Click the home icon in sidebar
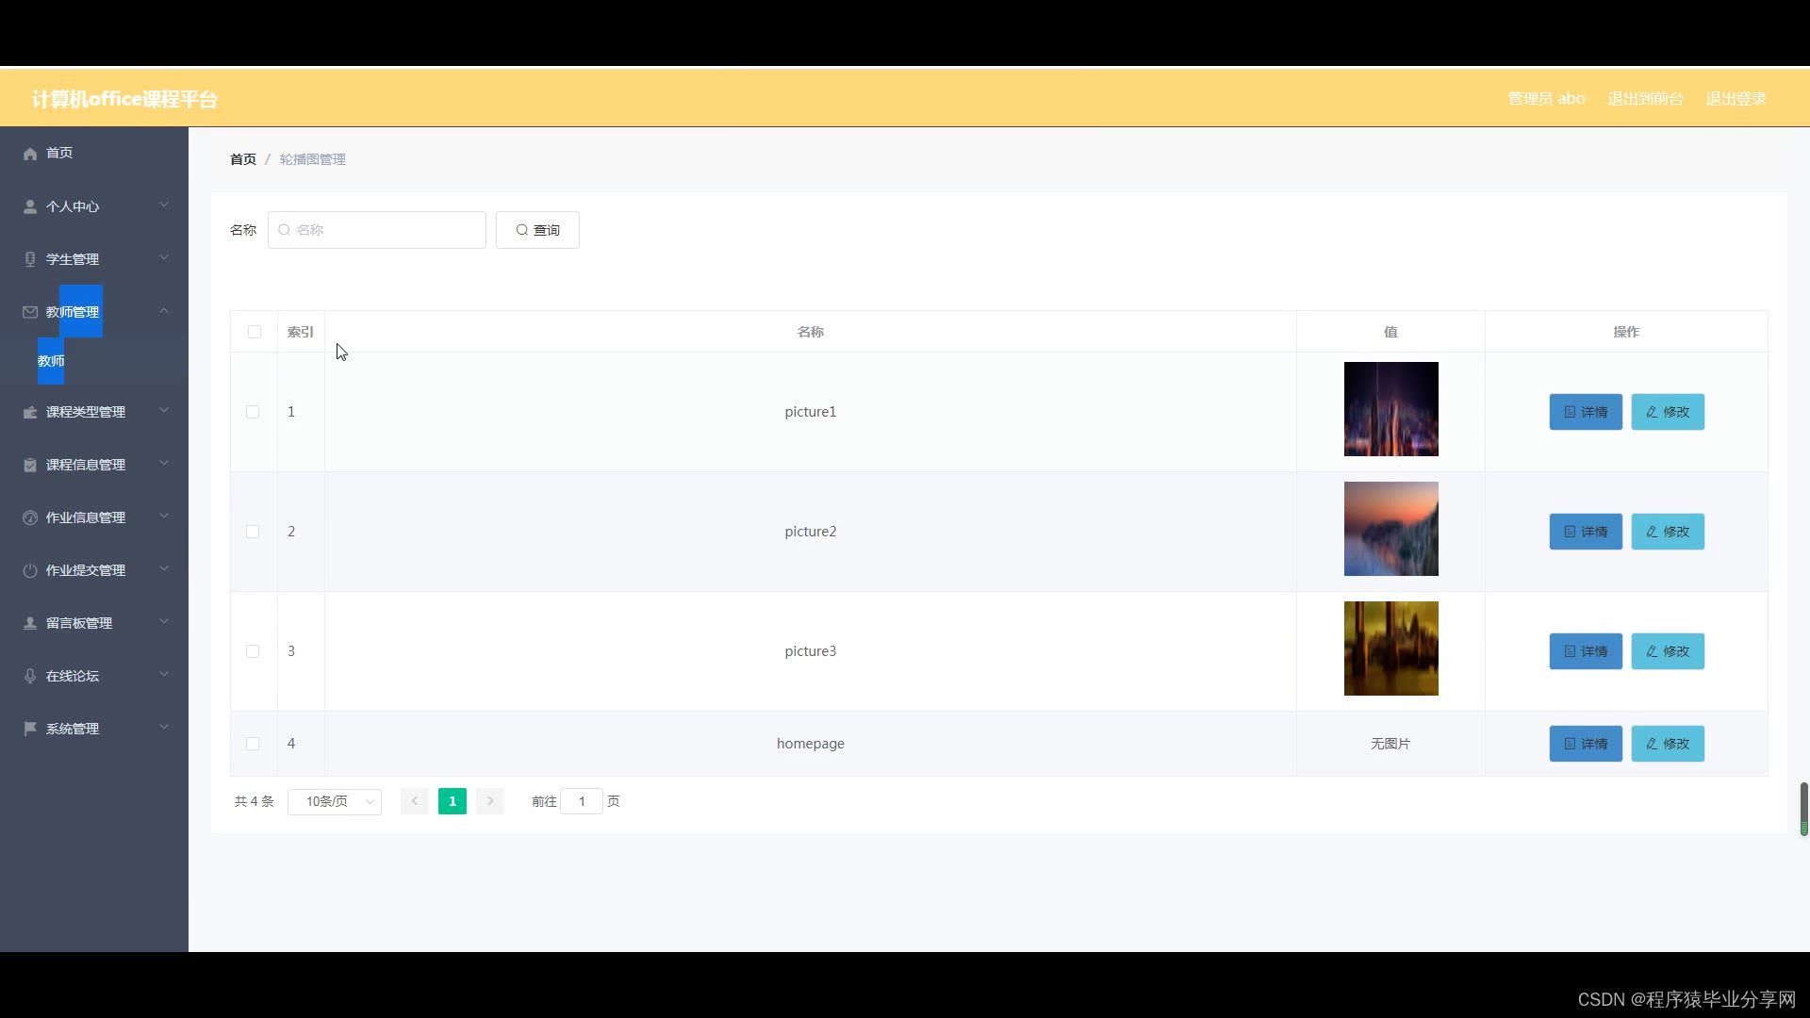Image resolution: width=1810 pixels, height=1018 pixels. [30, 154]
